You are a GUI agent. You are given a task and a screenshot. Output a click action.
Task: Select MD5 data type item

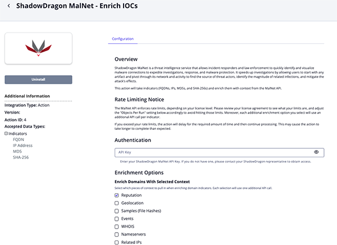click(19, 152)
